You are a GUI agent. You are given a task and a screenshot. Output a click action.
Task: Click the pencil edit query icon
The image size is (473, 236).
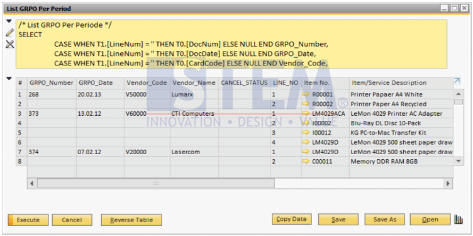(x=9, y=32)
